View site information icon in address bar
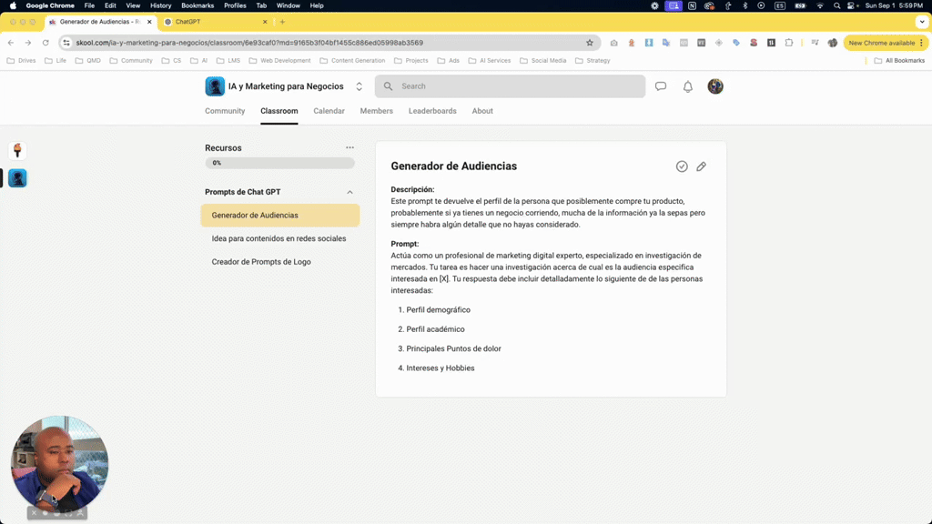 tap(66, 43)
